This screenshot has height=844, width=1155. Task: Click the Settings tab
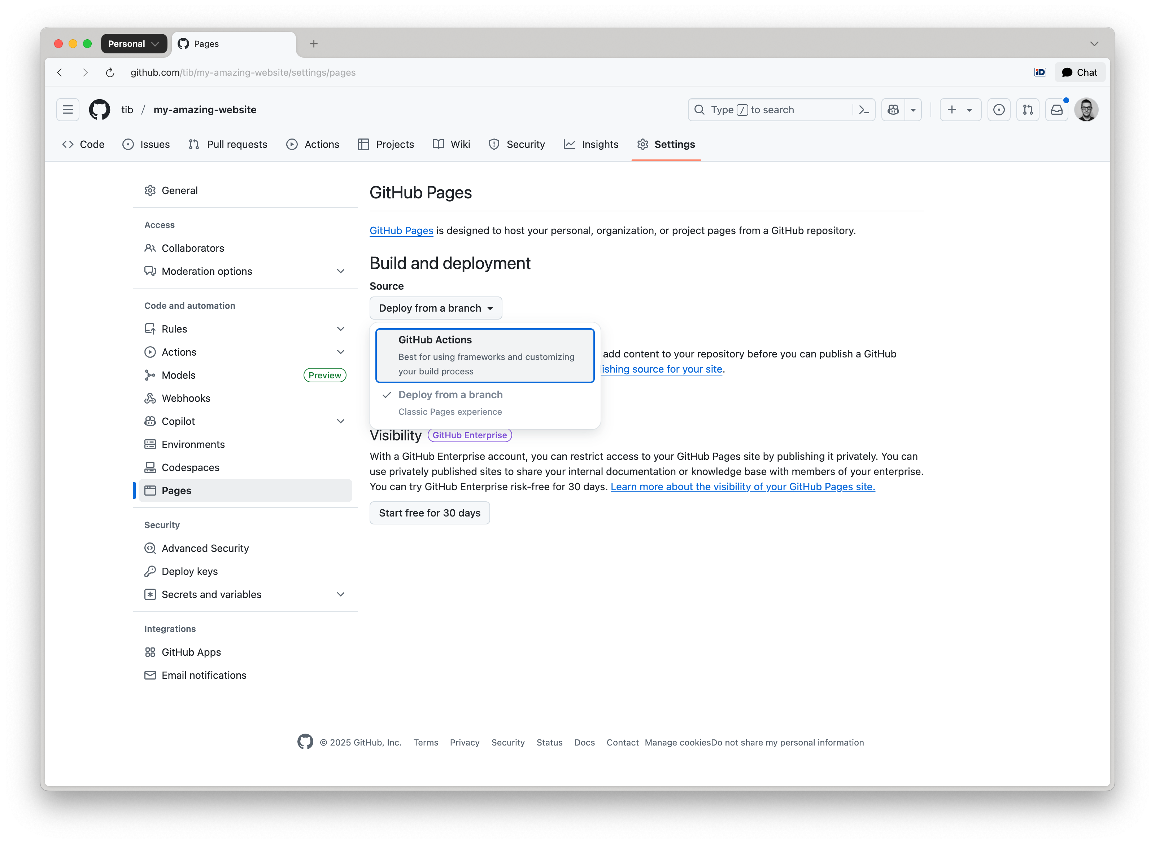(x=666, y=145)
